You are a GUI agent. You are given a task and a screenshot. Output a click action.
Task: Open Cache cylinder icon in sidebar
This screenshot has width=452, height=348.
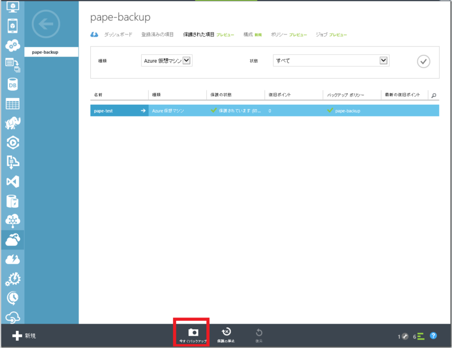click(x=12, y=201)
